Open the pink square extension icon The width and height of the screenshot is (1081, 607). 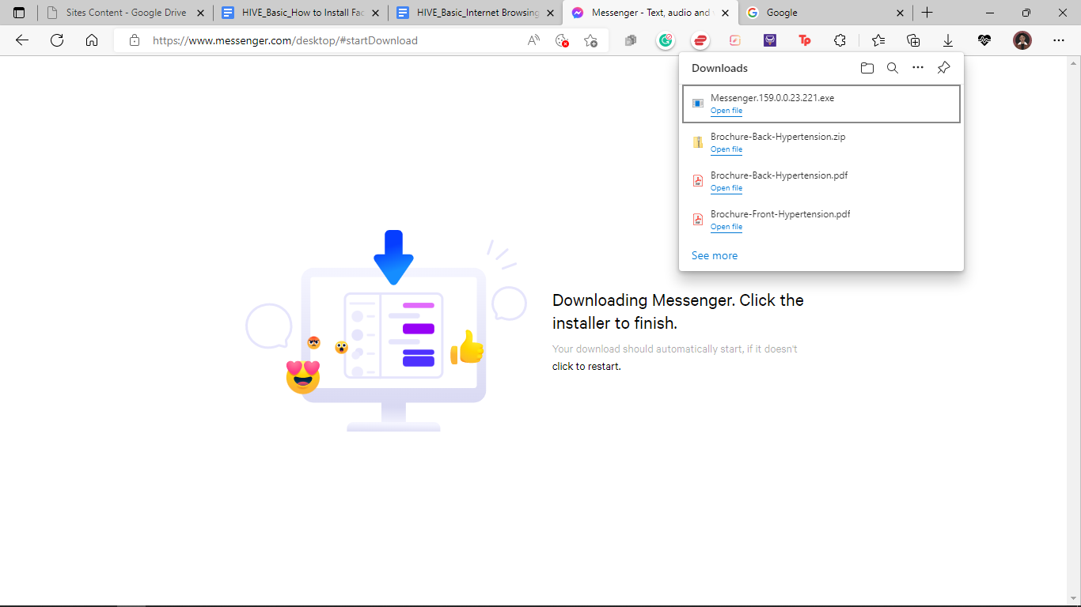point(735,40)
